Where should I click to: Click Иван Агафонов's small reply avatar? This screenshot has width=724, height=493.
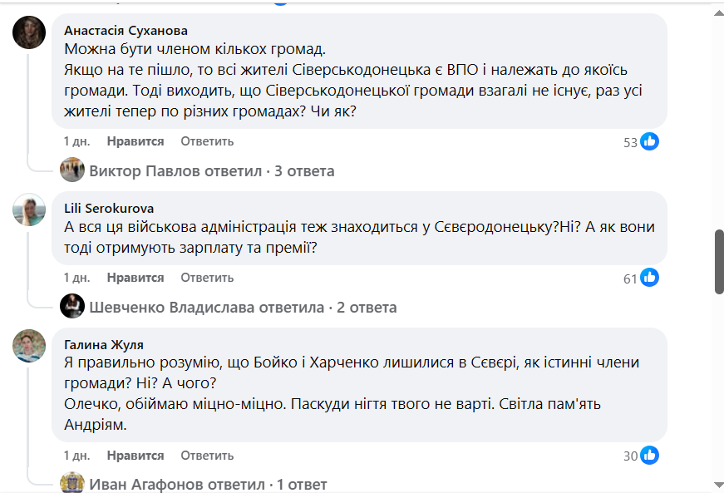coord(73,484)
